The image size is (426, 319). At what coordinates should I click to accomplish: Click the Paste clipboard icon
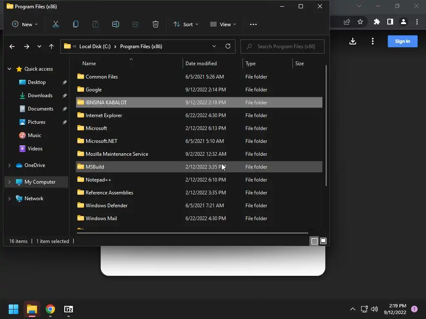[x=96, y=25]
